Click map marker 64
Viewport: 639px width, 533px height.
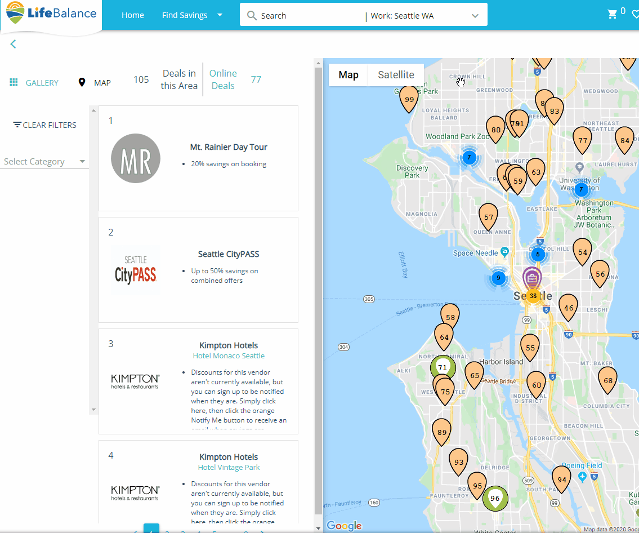click(x=444, y=337)
